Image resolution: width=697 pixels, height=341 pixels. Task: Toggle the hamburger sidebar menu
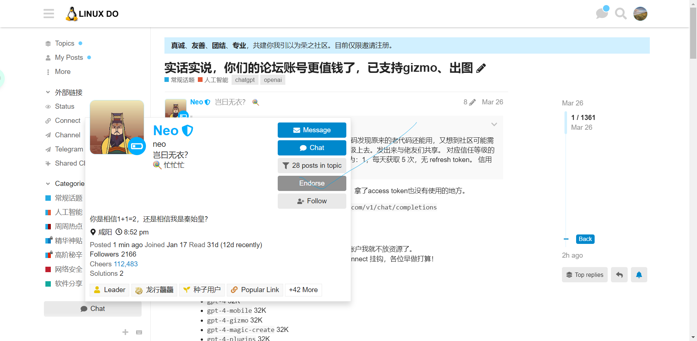coord(49,14)
